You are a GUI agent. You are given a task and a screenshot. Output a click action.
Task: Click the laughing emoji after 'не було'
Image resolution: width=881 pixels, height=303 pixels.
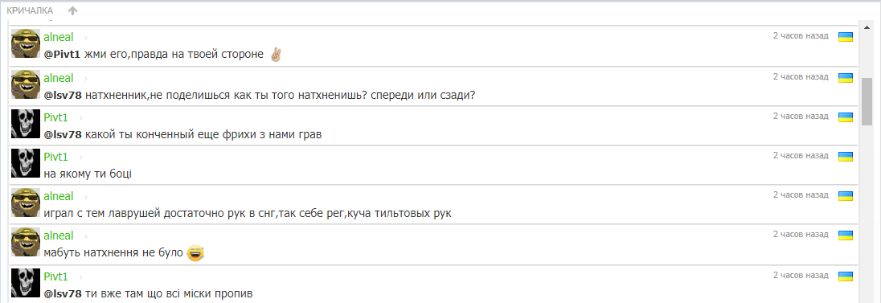195,253
